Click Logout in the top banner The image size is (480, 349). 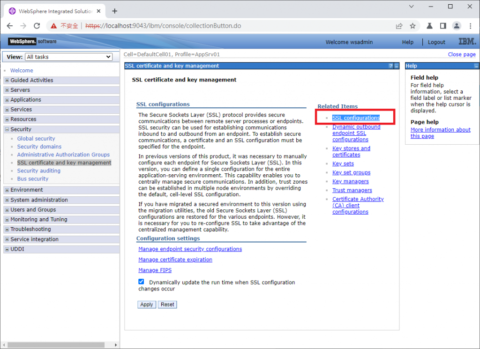(436, 42)
